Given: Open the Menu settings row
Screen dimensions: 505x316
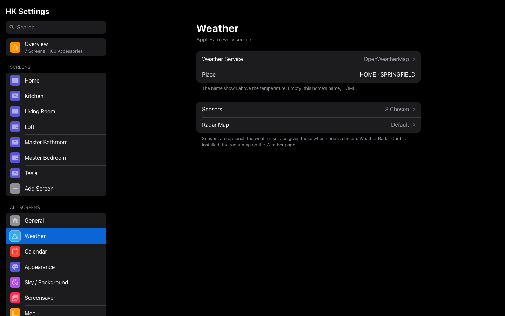Looking at the screenshot, I should 56,311.
